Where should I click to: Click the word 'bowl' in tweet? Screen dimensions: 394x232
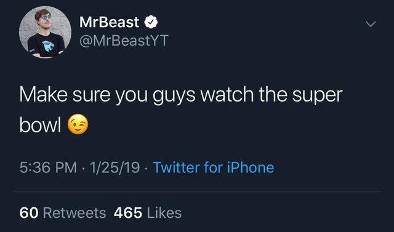point(40,125)
